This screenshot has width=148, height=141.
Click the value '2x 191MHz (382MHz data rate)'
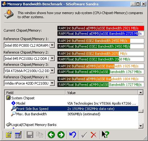pos(91,109)
